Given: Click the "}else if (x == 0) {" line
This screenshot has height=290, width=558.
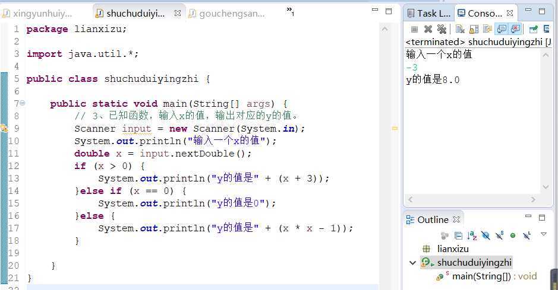Looking at the screenshot, I should coord(131,191).
